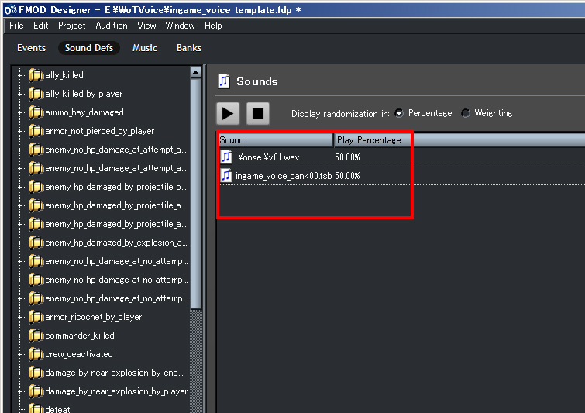
Task: Click the sound defs tree scrollbar thumb
Action: (x=196, y=193)
